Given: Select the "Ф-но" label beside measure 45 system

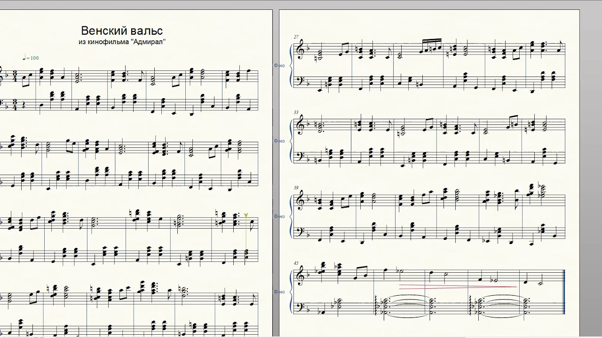Looking at the screenshot, I should pos(279,292).
